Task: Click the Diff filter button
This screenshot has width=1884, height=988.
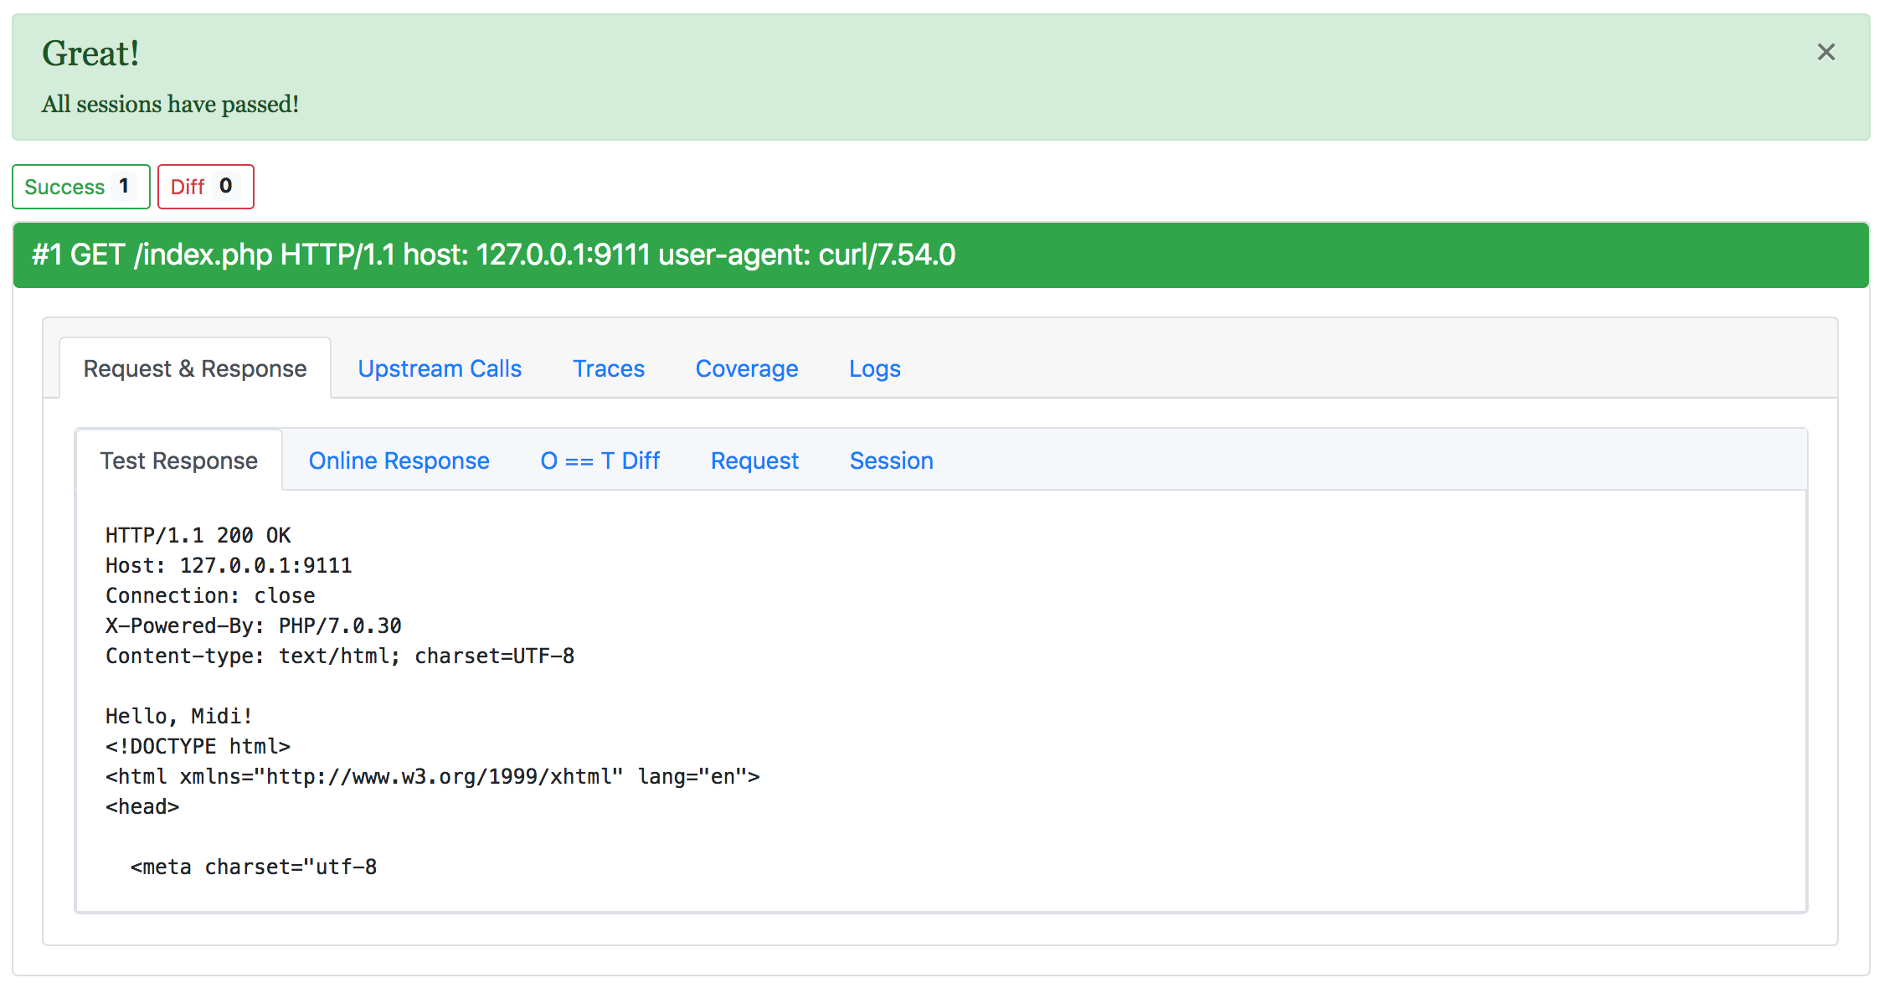Action: point(188,187)
